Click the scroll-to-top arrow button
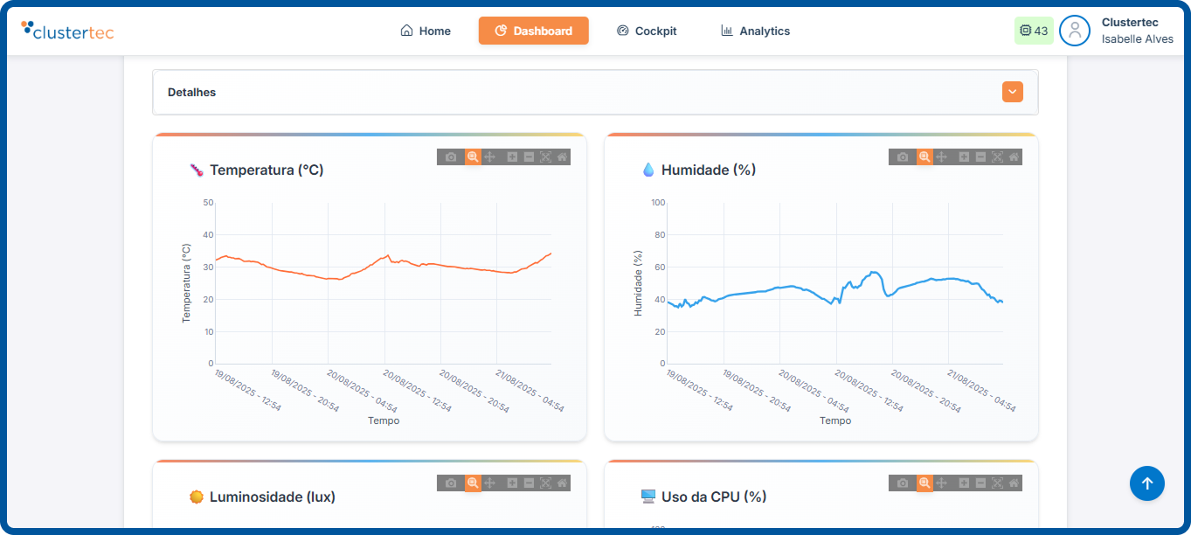This screenshot has height=535, width=1191. pyautogui.click(x=1147, y=483)
